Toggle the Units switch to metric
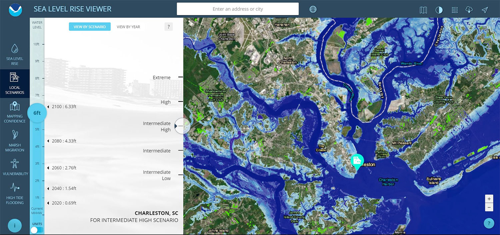This screenshot has height=235, width=500. (x=37, y=230)
